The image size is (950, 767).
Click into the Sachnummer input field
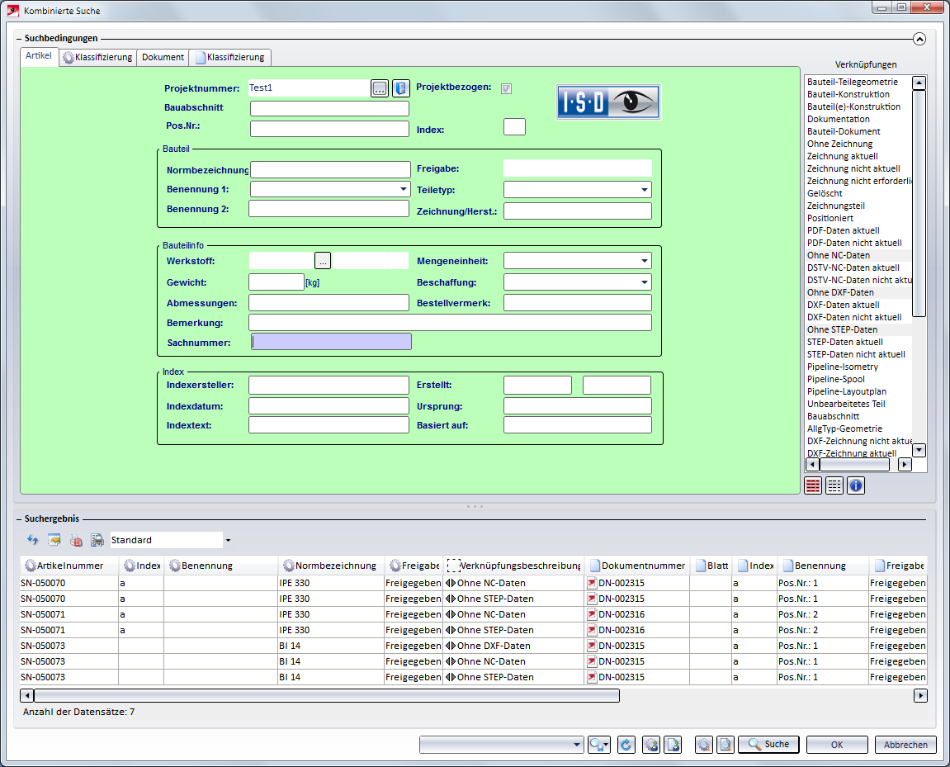coord(331,342)
